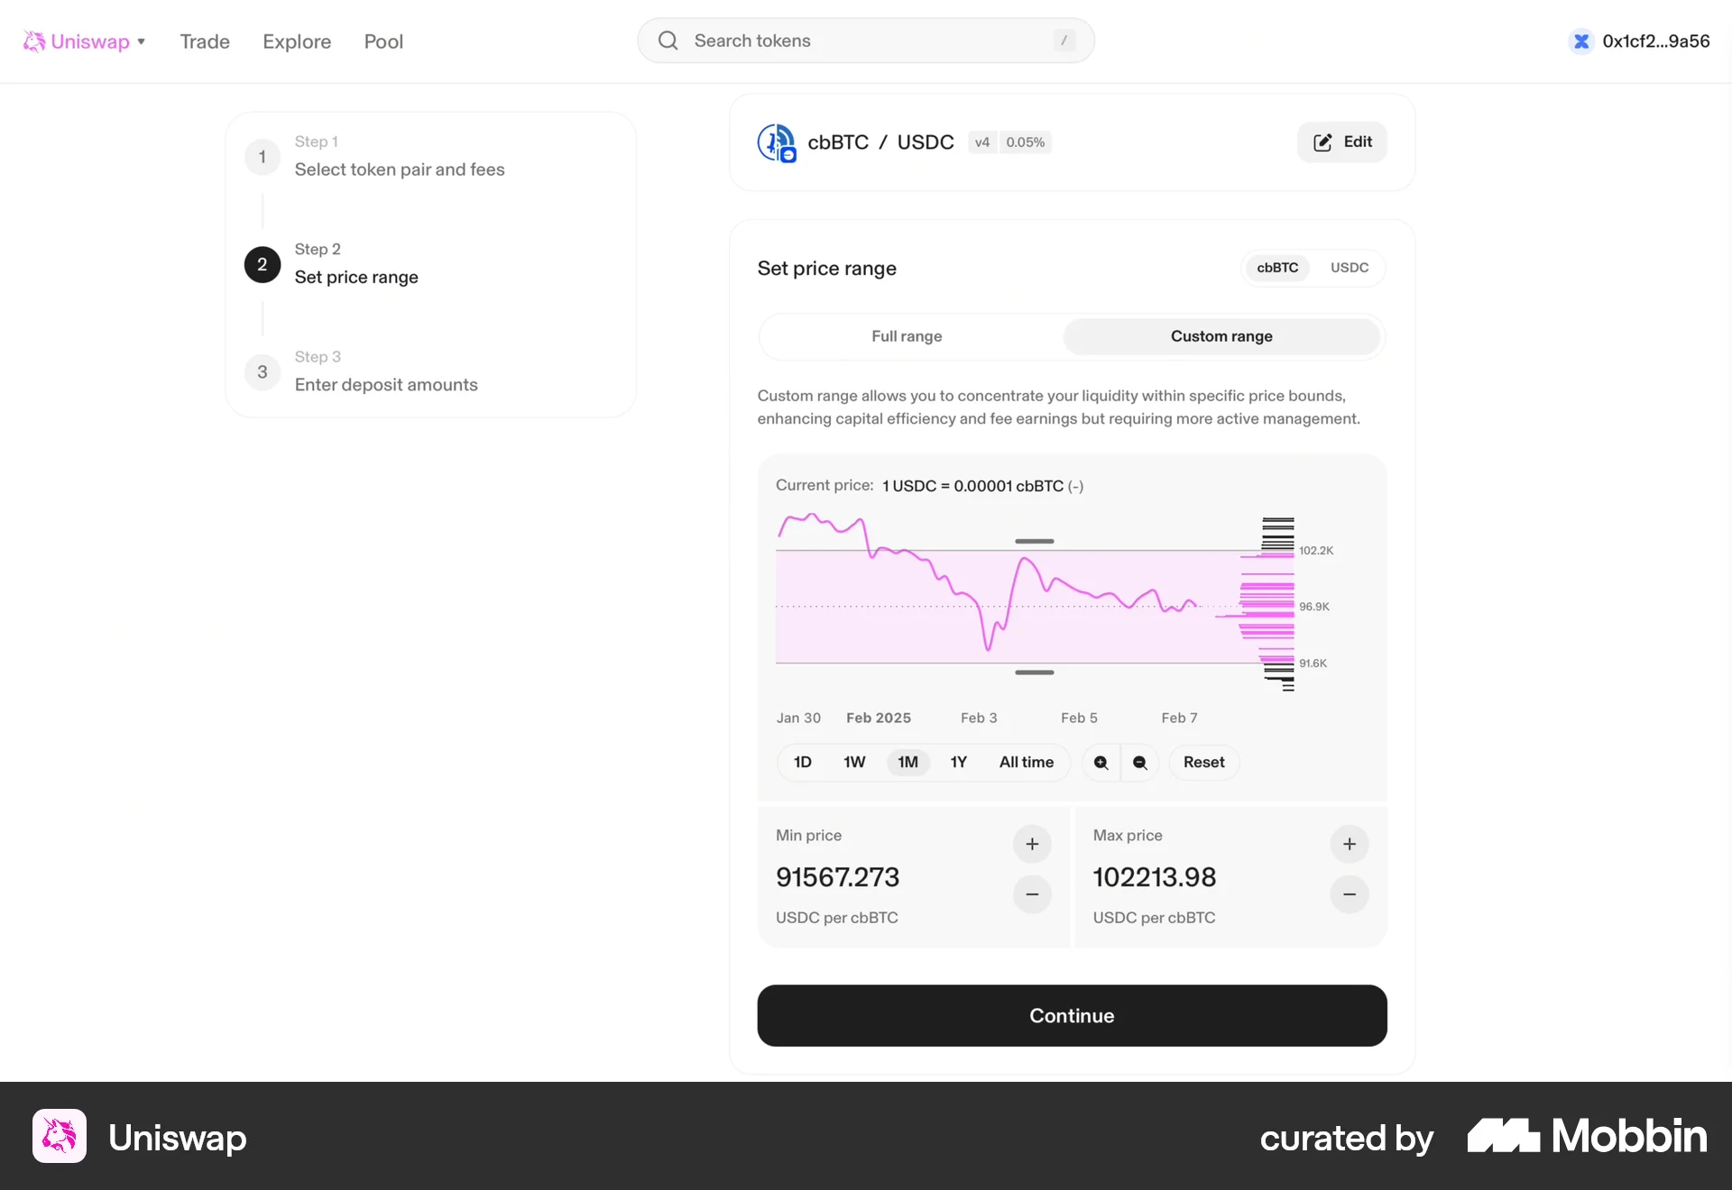Switch price denomination to USDC
This screenshot has height=1190, width=1732.
(1350, 268)
